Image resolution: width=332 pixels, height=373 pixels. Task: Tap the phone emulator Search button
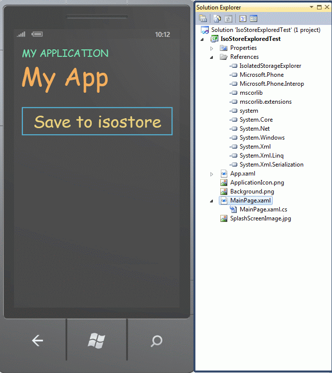[156, 341]
